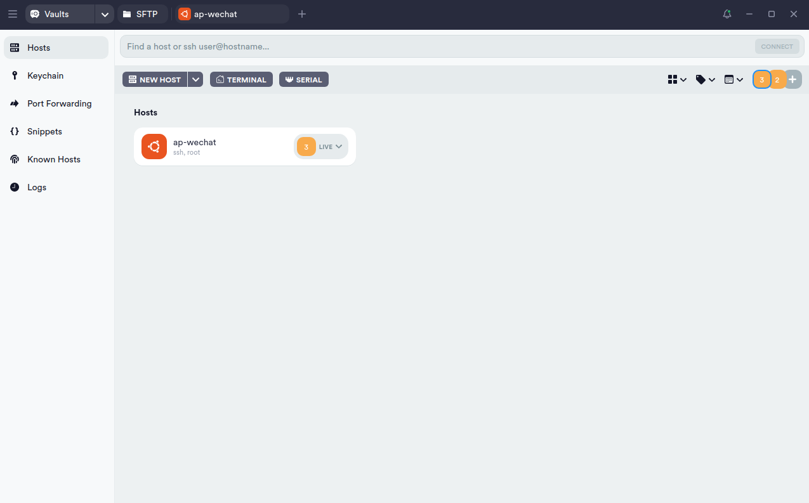Open the hamburger menu icon
Image resolution: width=809 pixels, height=503 pixels.
pos(13,14)
